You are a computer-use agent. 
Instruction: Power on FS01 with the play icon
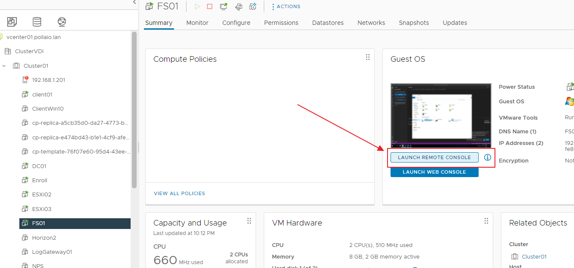(x=197, y=6)
